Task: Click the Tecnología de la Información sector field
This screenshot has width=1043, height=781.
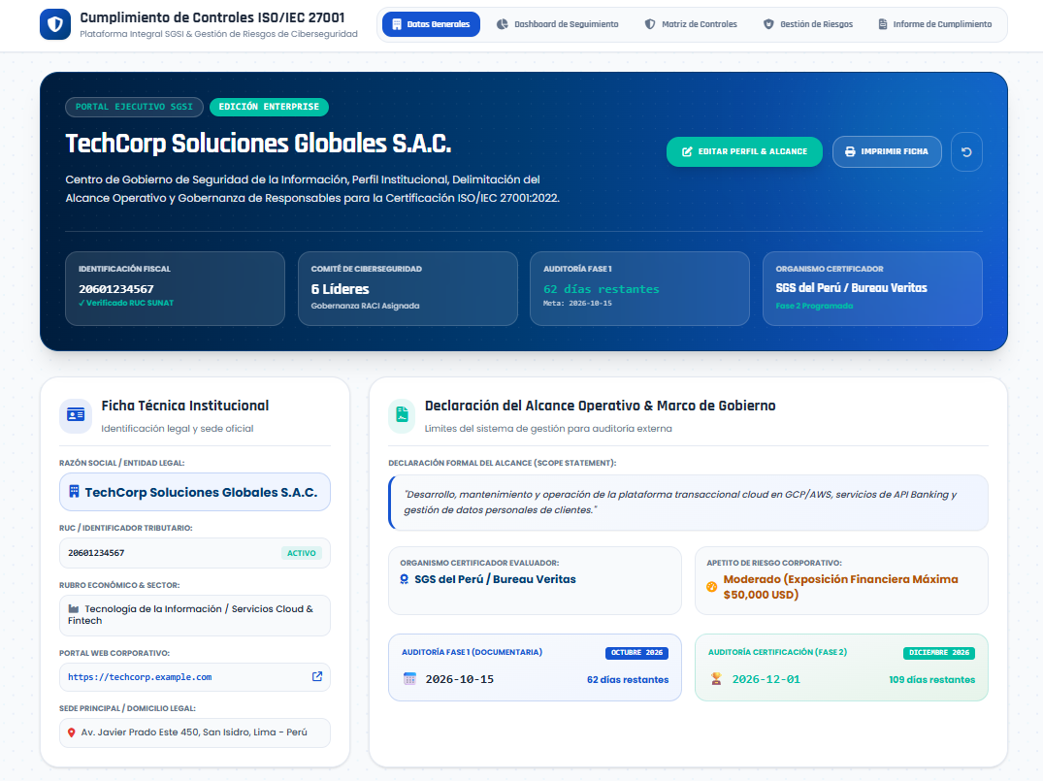Action: pyautogui.click(x=195, y=615)
